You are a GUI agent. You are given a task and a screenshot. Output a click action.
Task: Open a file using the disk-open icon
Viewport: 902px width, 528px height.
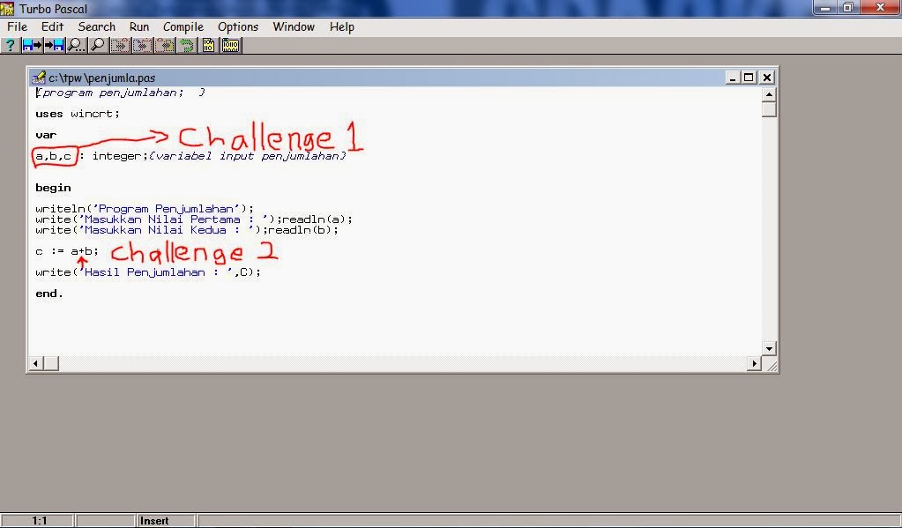[x=29, y=44]
